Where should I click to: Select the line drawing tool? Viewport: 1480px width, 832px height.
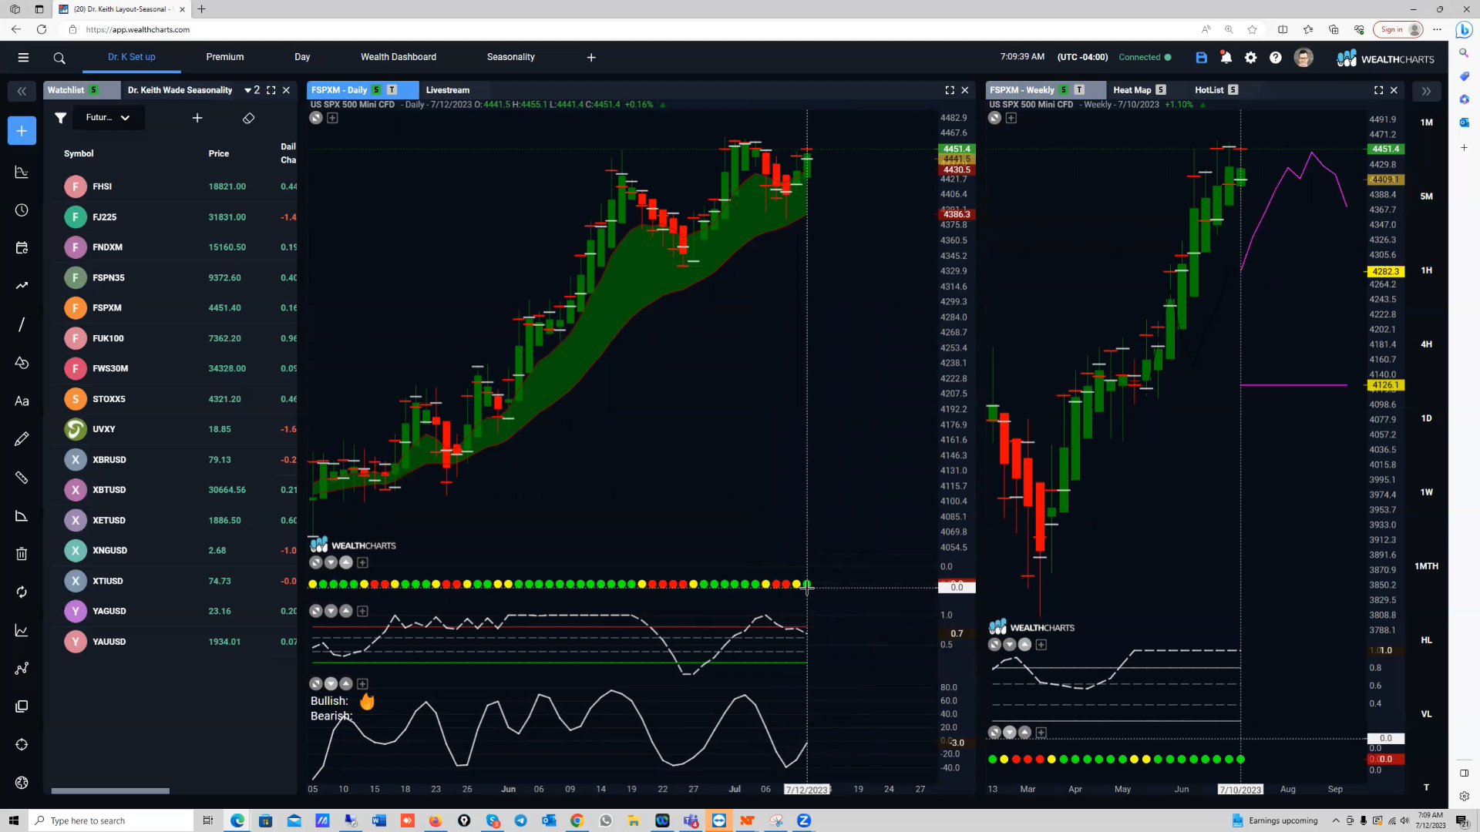click(x=22, y=324)
